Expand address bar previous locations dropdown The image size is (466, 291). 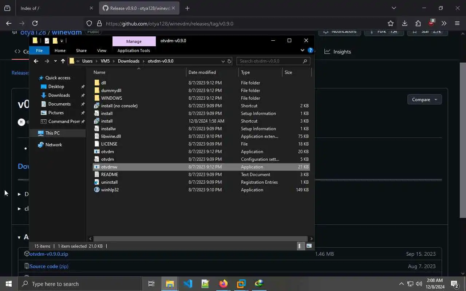tap(223, 61)
